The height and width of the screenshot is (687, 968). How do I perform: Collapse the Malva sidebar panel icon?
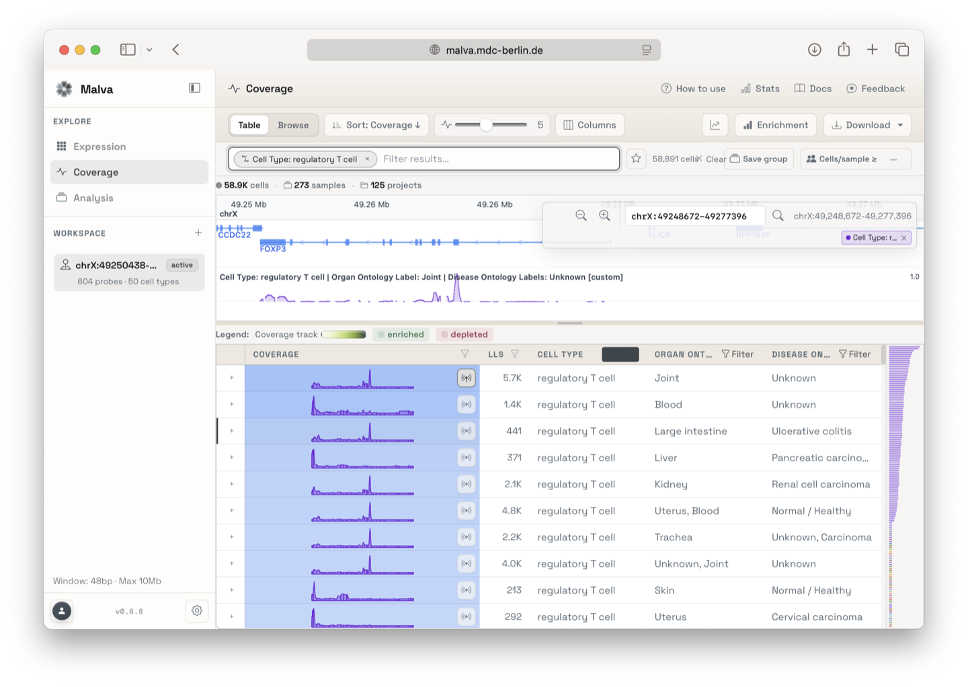194,88
